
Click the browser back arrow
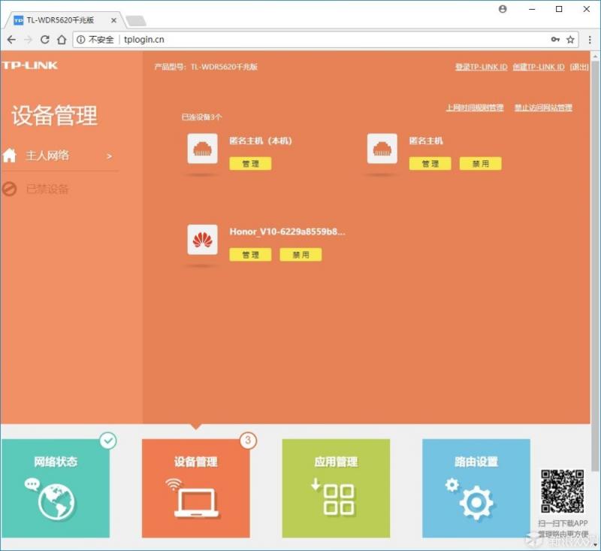pos(11,40)
